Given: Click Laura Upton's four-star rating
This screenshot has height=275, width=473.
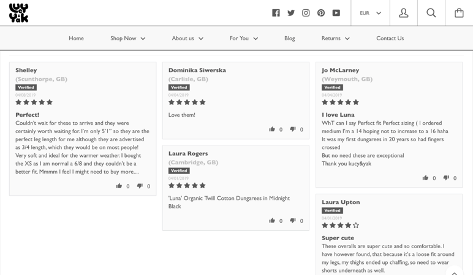Looking at the screenshot, I should [340, 226].
